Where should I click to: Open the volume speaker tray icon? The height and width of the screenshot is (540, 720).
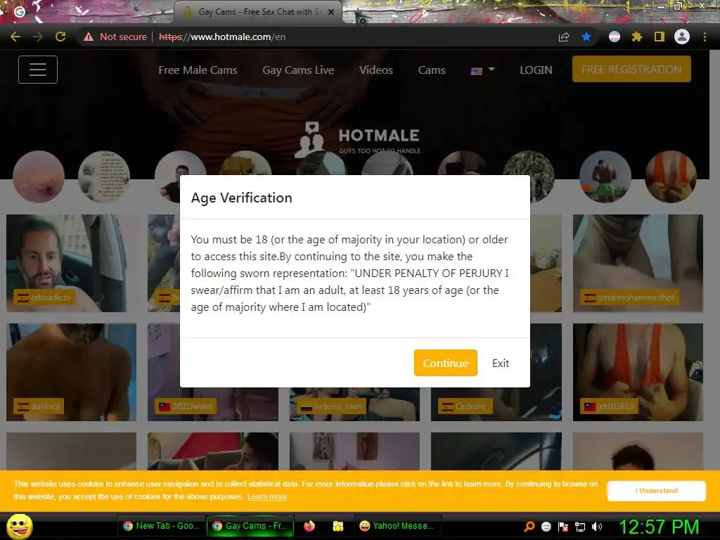pyautogui.click(x=597, y=527)
